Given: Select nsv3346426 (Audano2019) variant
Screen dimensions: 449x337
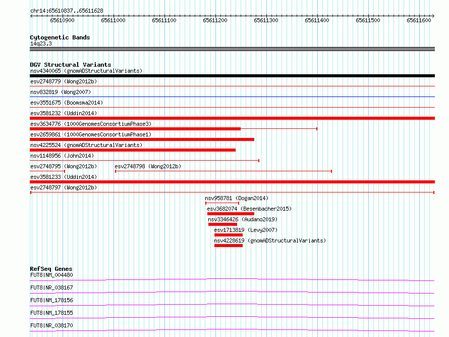Looking at the screenshot, I should 243,219.
